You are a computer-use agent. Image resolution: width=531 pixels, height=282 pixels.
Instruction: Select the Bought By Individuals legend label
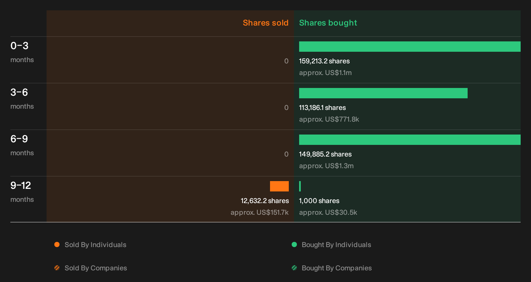pyautogui.click(x=336, y=245)
